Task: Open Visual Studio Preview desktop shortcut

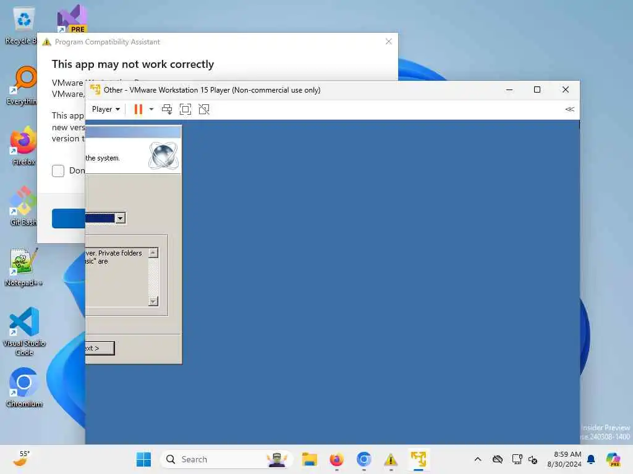Action: pos(72,19)
